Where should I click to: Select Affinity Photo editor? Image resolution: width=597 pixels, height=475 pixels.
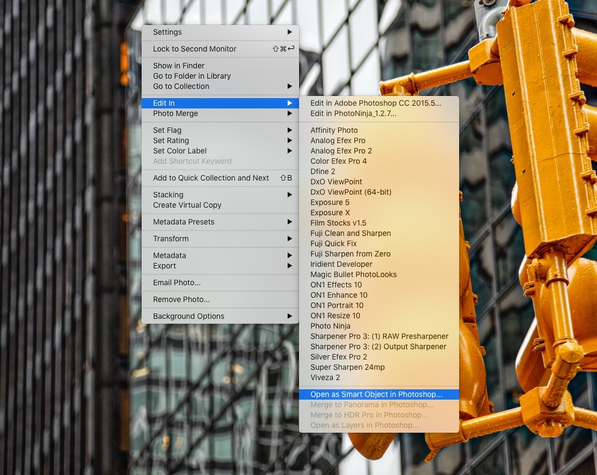click(379, 130)
